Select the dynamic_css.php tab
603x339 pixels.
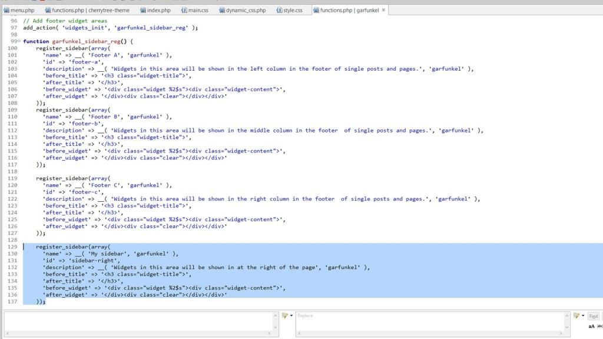click(x=246, y=10)
